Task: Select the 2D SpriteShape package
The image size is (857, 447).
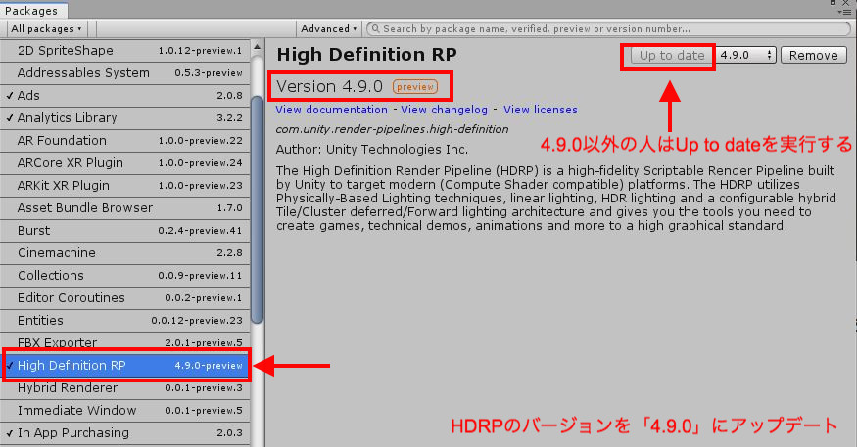Action: click(x=125, y=50)
